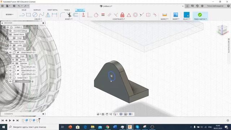Select the Line sketch tool
231x130 pixels.
coord(22,15)
